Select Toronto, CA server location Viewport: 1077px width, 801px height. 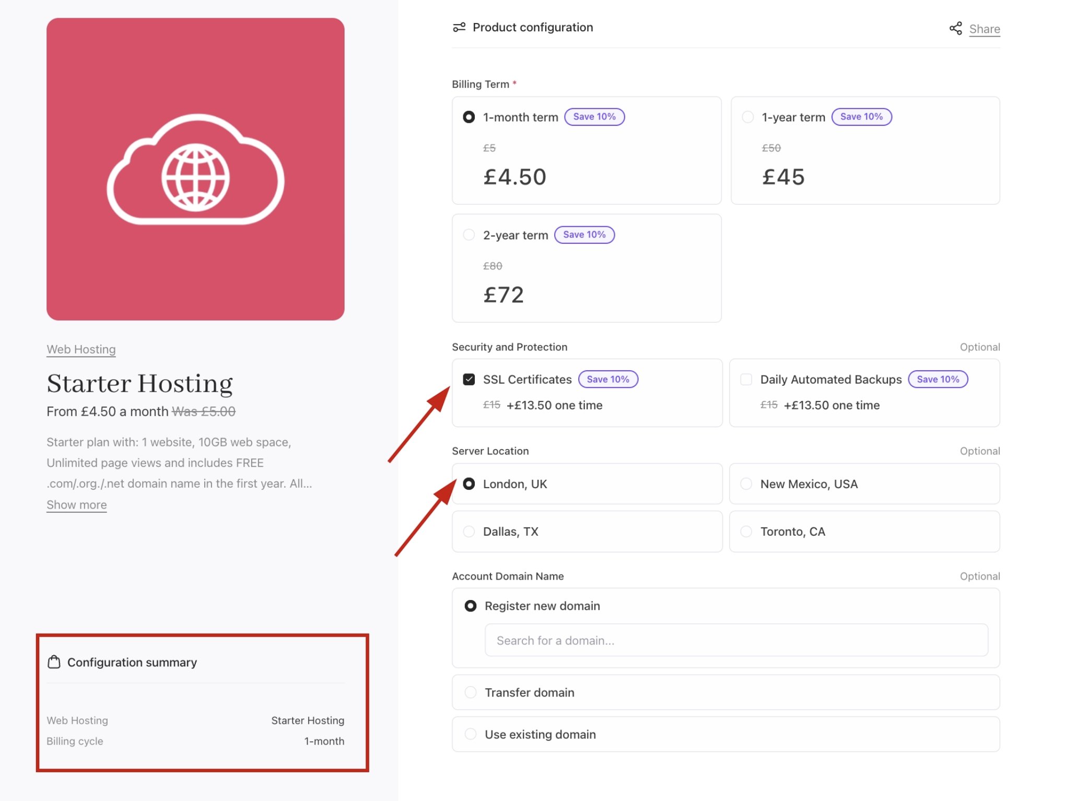864,532
